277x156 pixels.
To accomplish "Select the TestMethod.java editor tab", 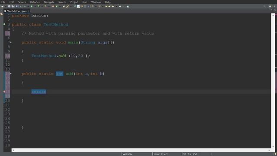I will tap(16, 11).
